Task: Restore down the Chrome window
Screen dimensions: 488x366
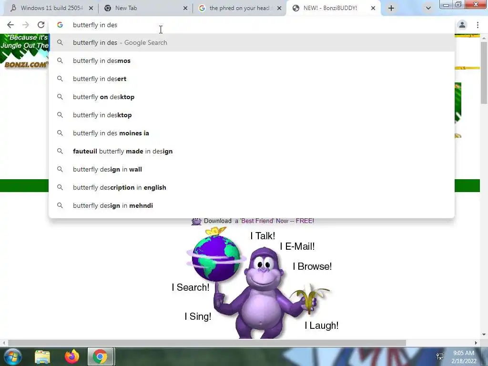Action: (458, 4)
